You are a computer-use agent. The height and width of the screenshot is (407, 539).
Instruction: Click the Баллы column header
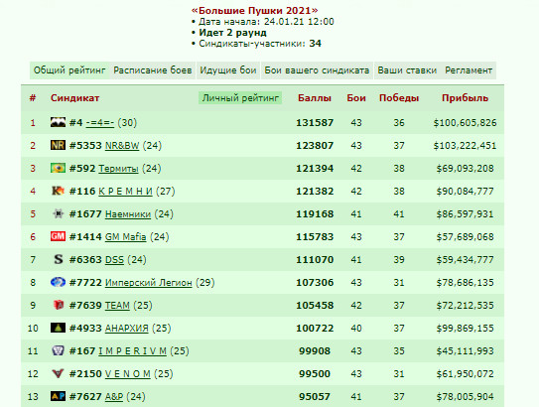[315, 98]
